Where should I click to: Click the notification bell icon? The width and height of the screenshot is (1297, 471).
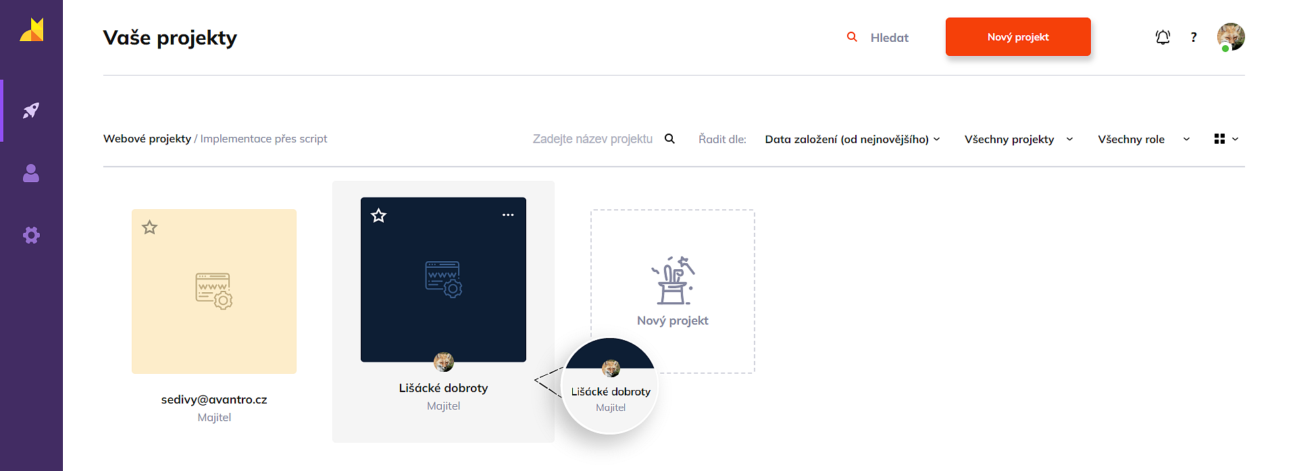[1163, 37]
